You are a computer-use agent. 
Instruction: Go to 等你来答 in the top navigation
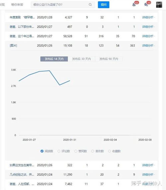[17, 5]
